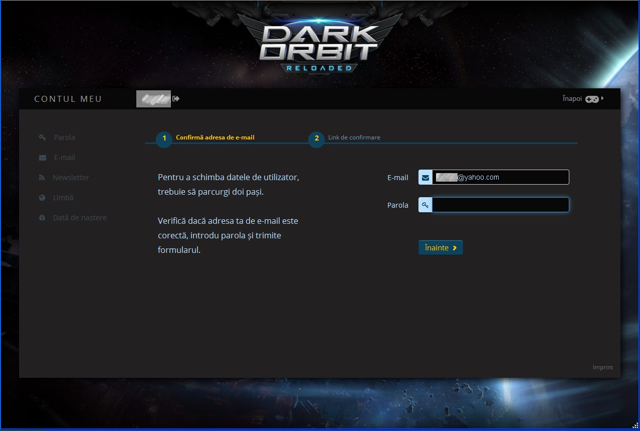
Task: Click the envelope icon in the E-mail field
Action: tap(425, 177)
